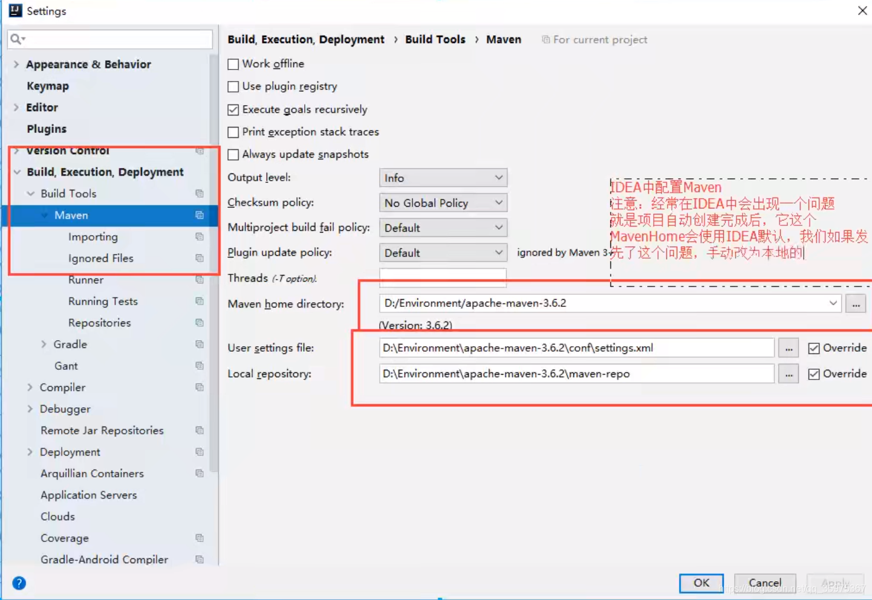Click Cancel button
This screenshot has height=600, width=872.
tap(765, 583)
